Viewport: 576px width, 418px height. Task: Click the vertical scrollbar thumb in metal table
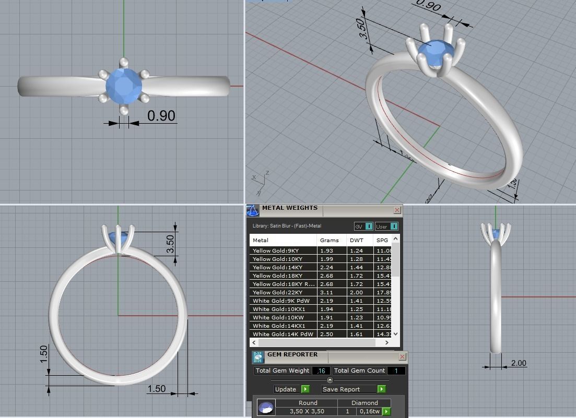[396, 259]
